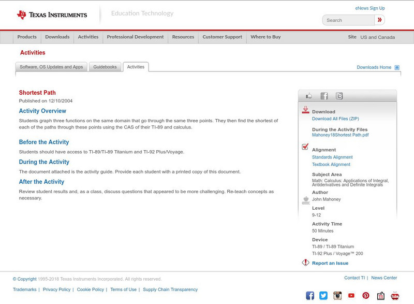Click the Education Technology header text
Viewport: 414px width, 304px height.
click(x=142, y=13)
